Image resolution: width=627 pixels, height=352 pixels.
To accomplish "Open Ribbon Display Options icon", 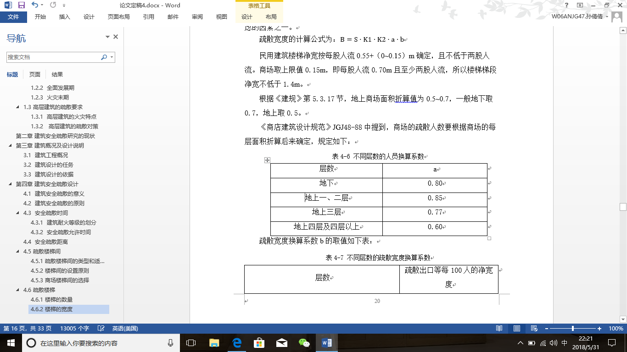I will coord(580,5).
